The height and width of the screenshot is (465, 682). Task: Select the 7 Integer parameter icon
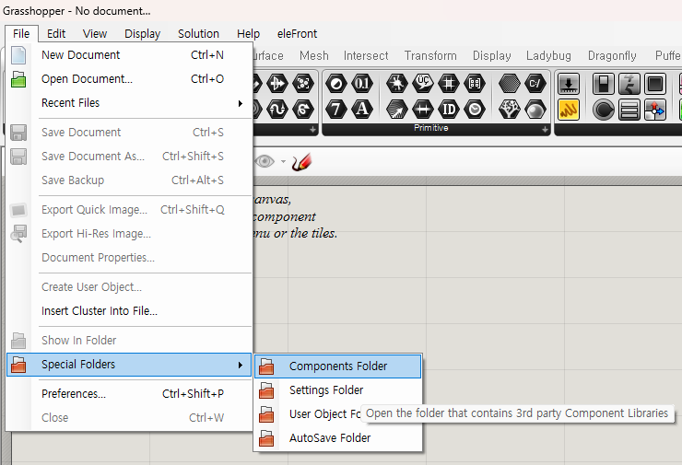tap(336, 109)
